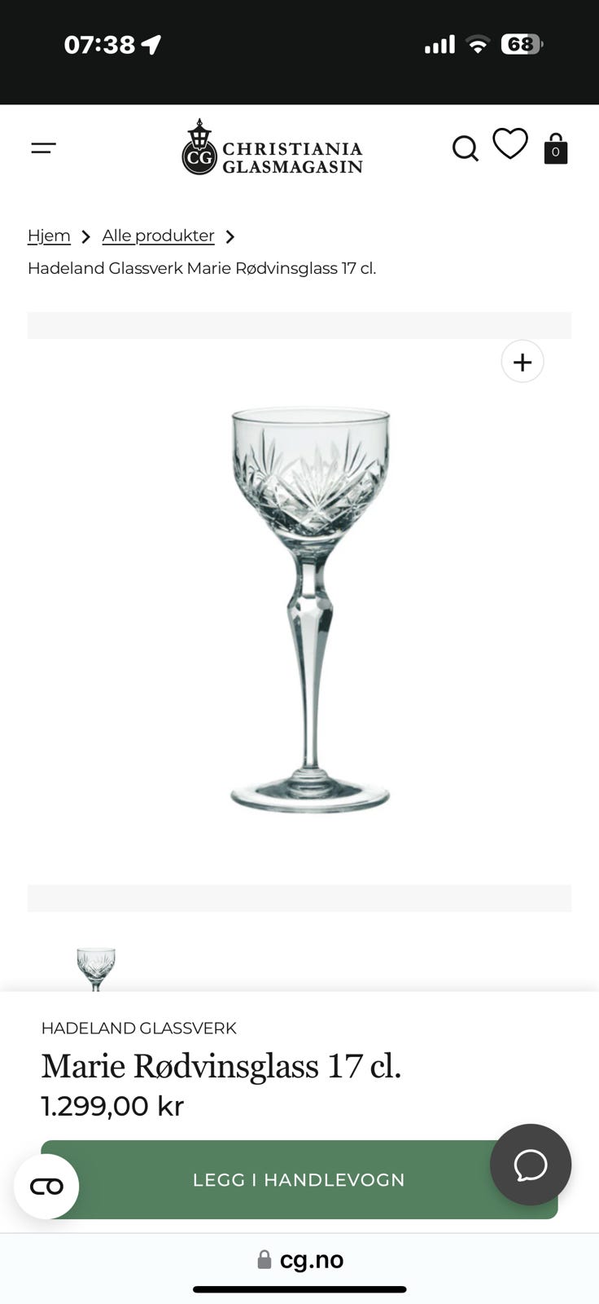Tap the cg.no address bar

pyautogui.click(x=299, y=1259)
